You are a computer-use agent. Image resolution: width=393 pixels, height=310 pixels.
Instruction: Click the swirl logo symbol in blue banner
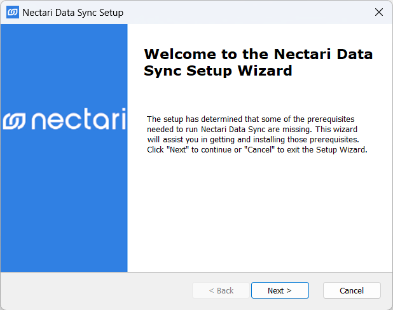click(14, 121)
